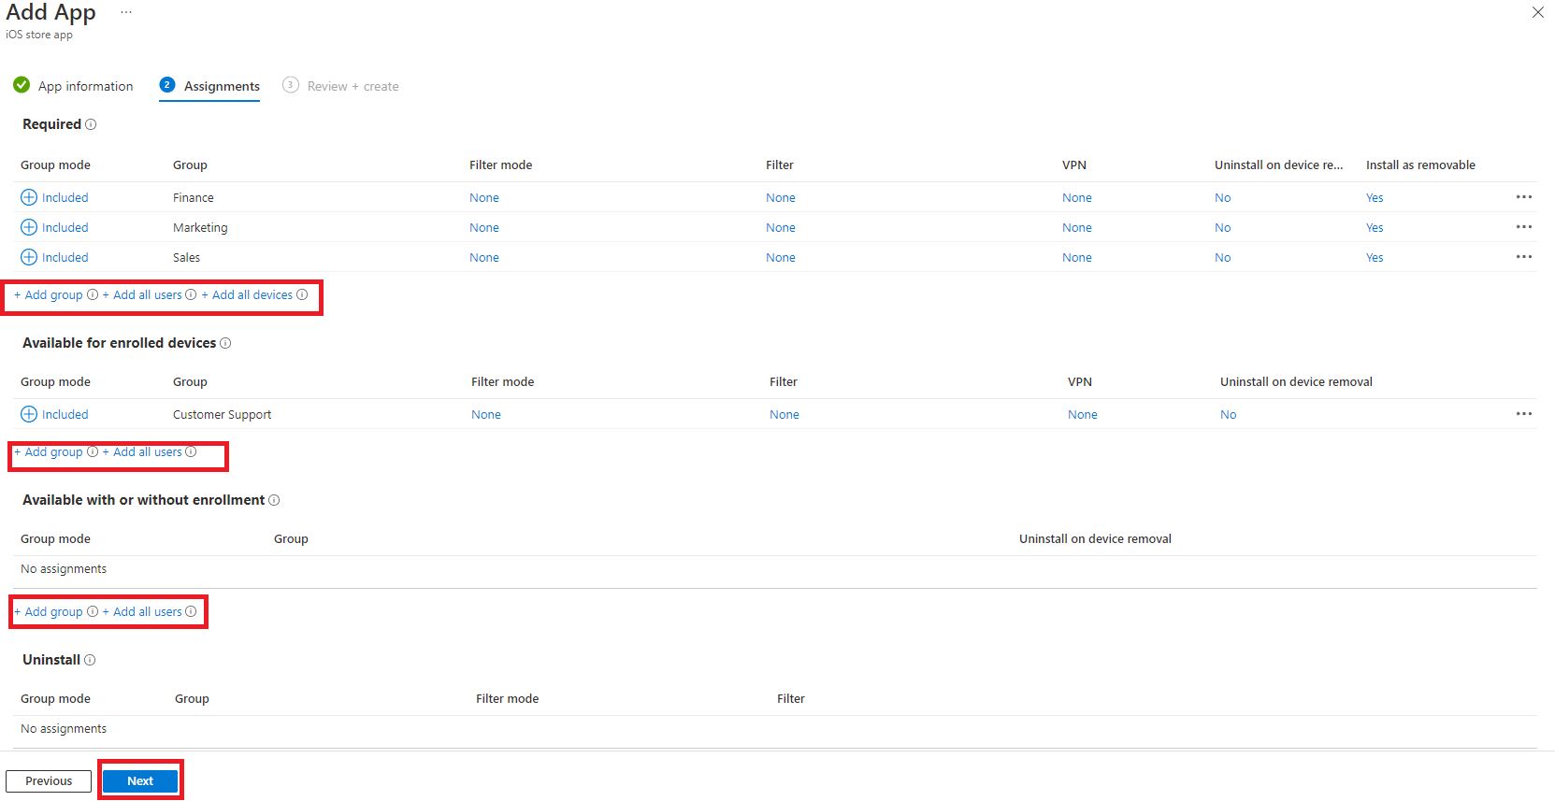Change Install as removable Yes for Sales
Image resolution: width=1555 pixels, height=801 pixels.
pos(1374,257)
